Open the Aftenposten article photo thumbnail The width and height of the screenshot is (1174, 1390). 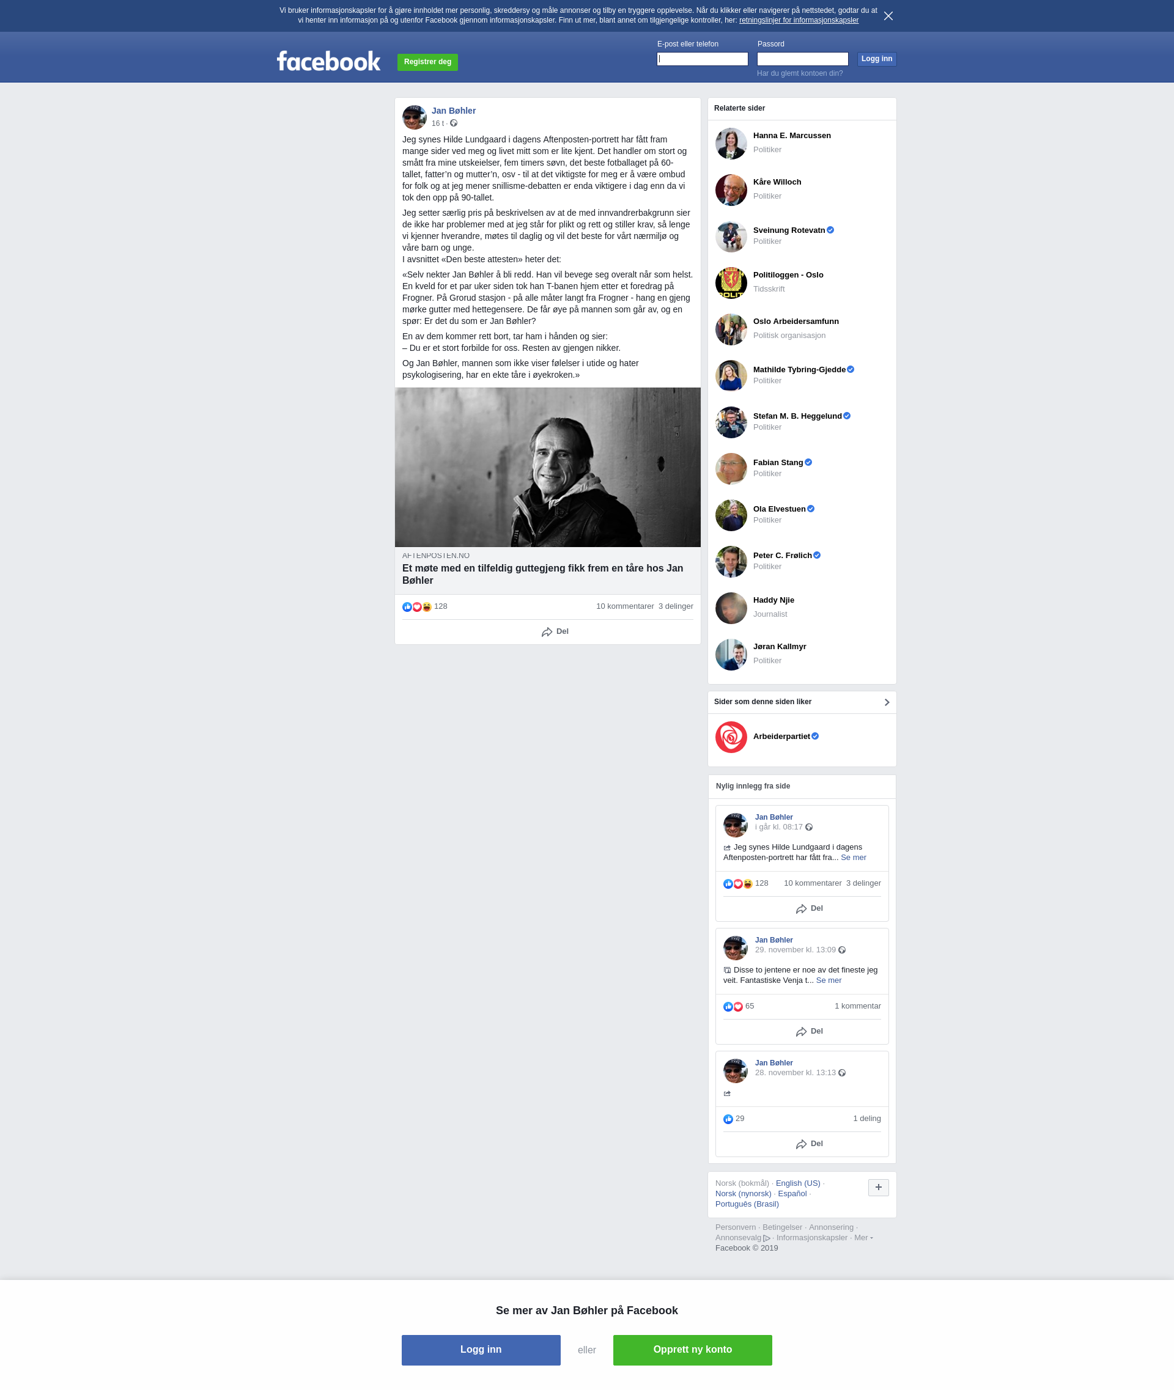547,467
